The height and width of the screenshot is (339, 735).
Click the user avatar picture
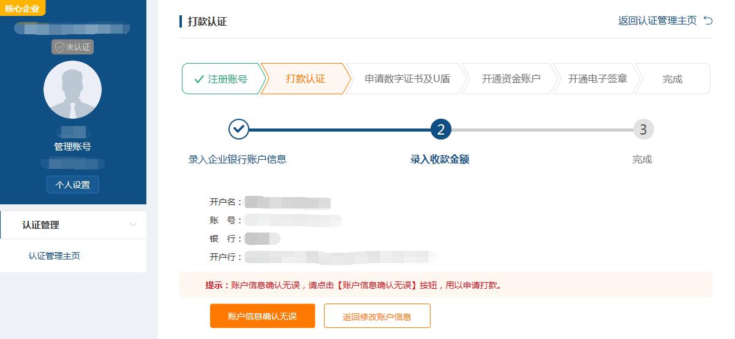[x=72, y=90]
